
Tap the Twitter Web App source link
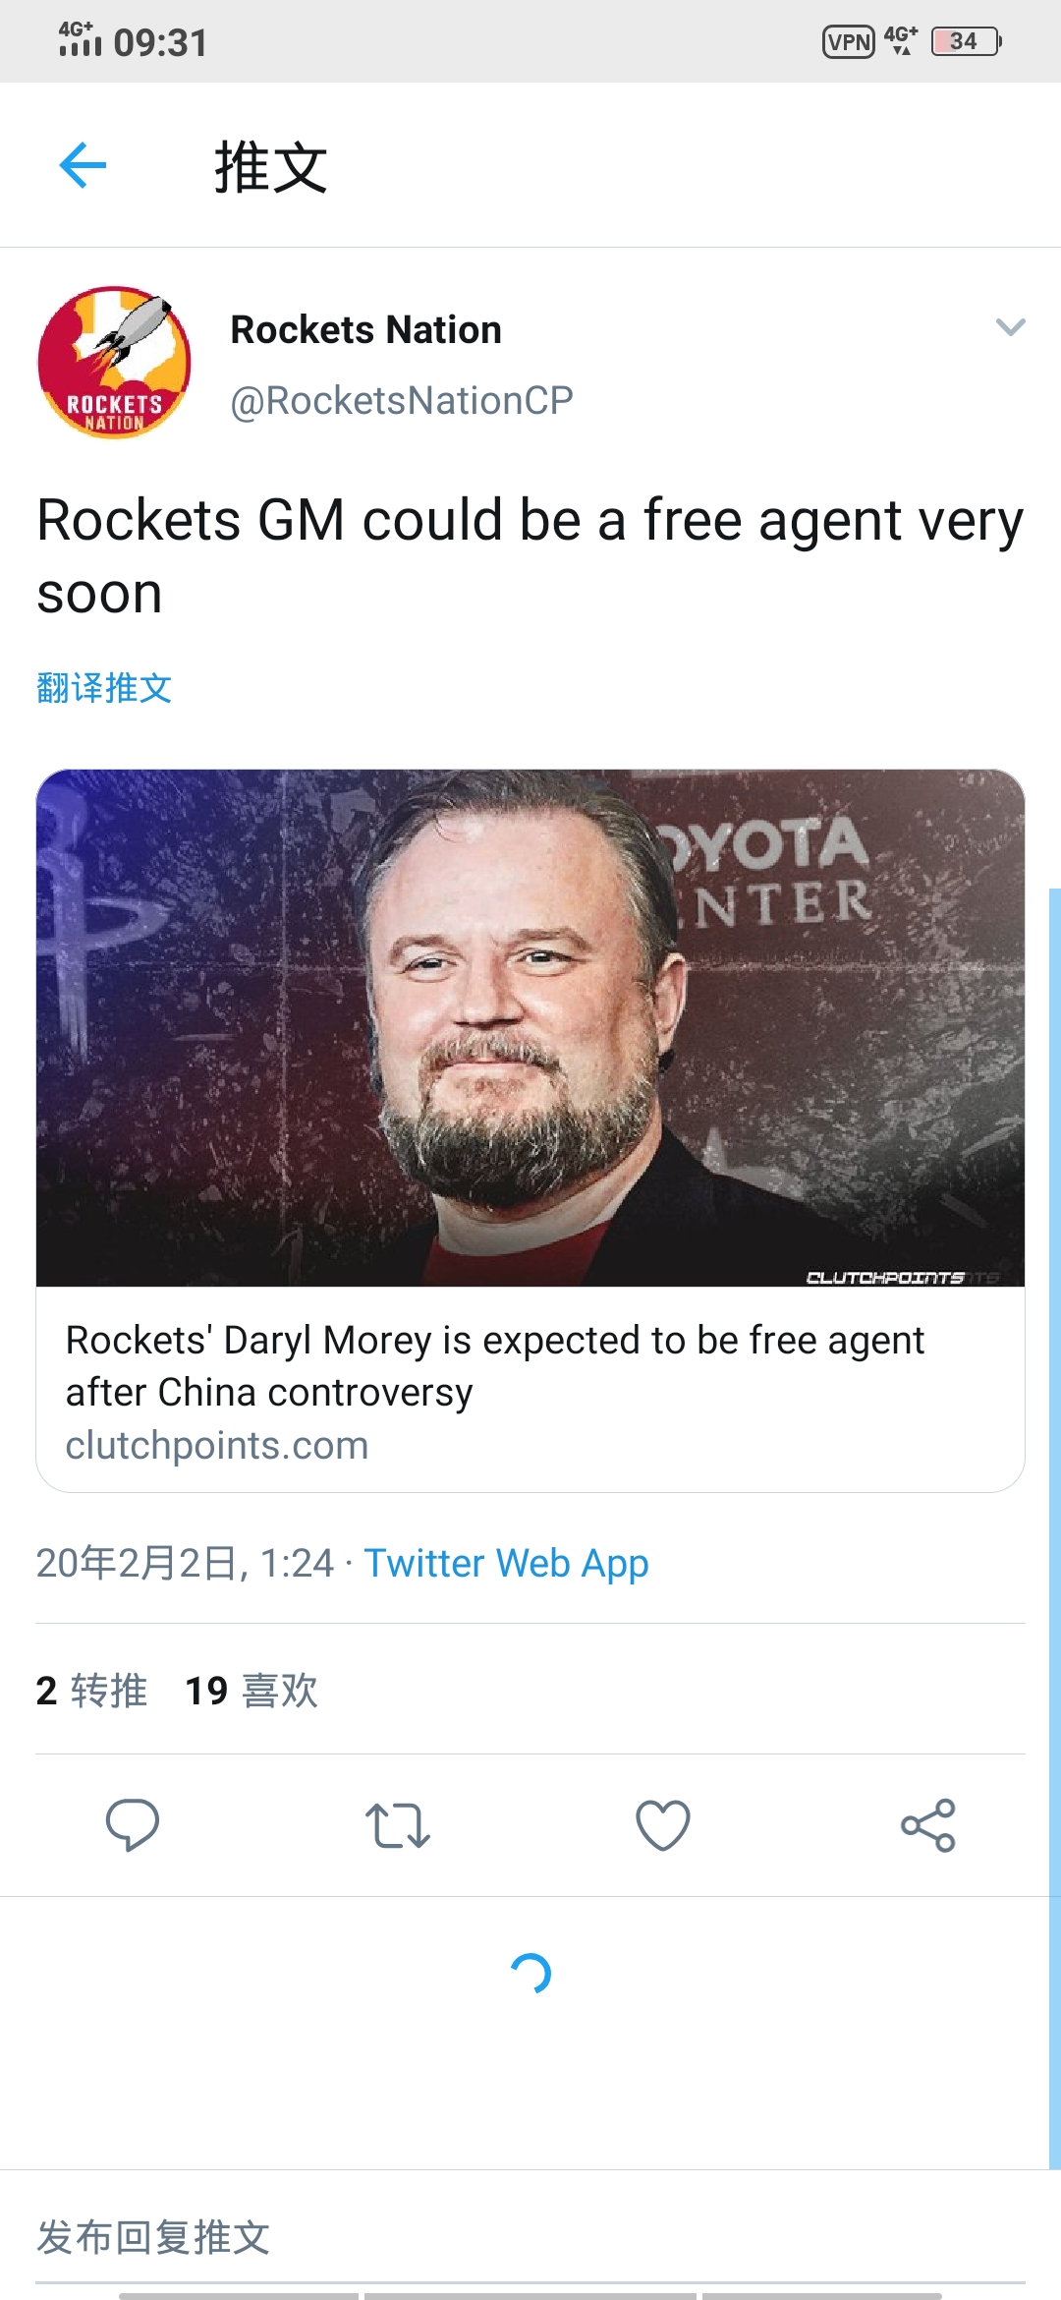coord(506,1563)
